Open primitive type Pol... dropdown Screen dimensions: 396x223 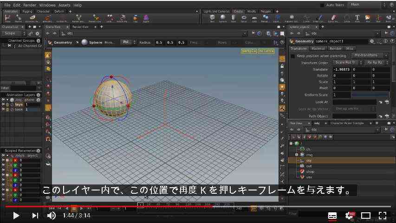(129, 42)
